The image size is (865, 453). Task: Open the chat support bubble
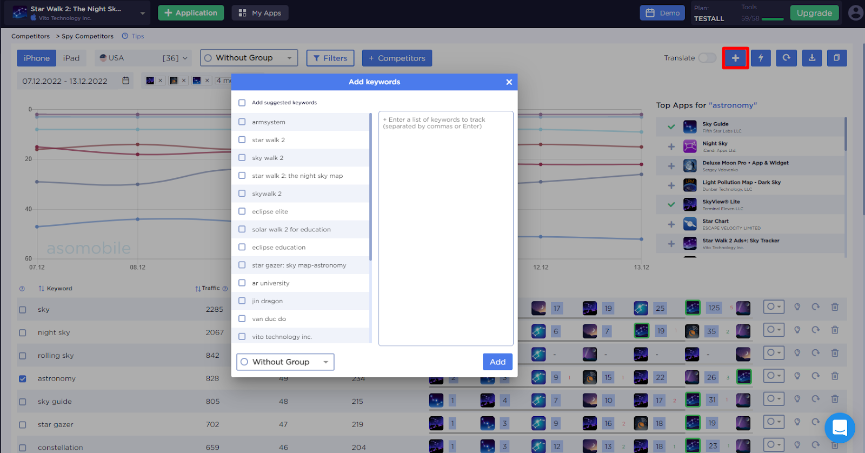(x=840, y=428)
